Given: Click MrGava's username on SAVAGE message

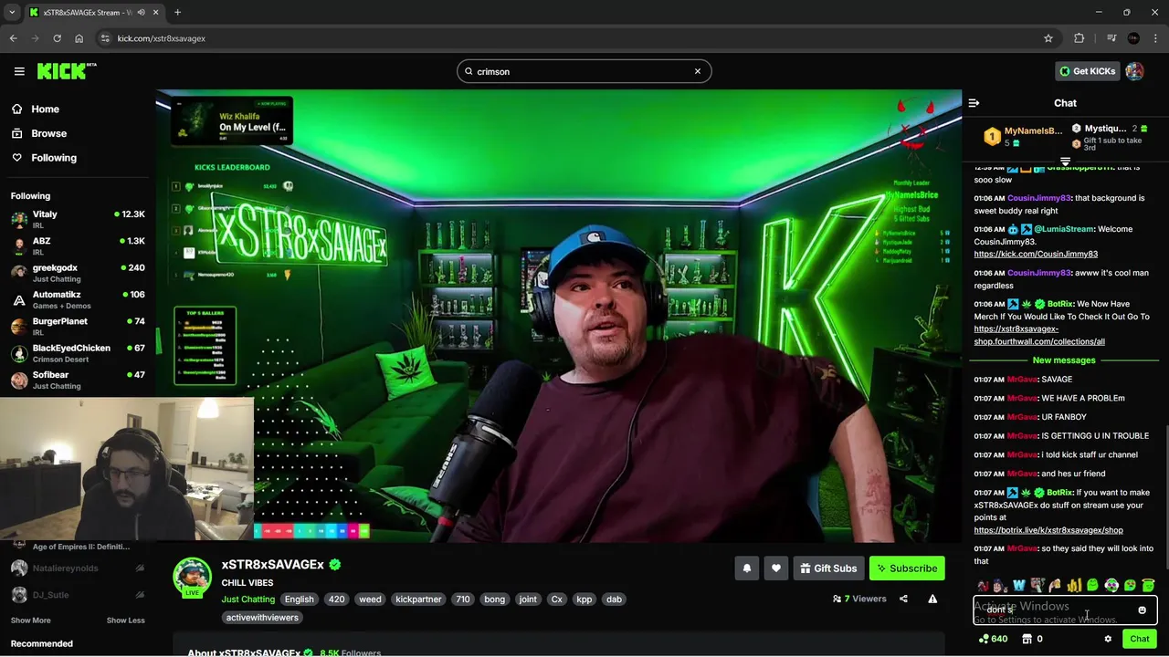Looking at the screenshot, I should click(x=1022, y=380).
